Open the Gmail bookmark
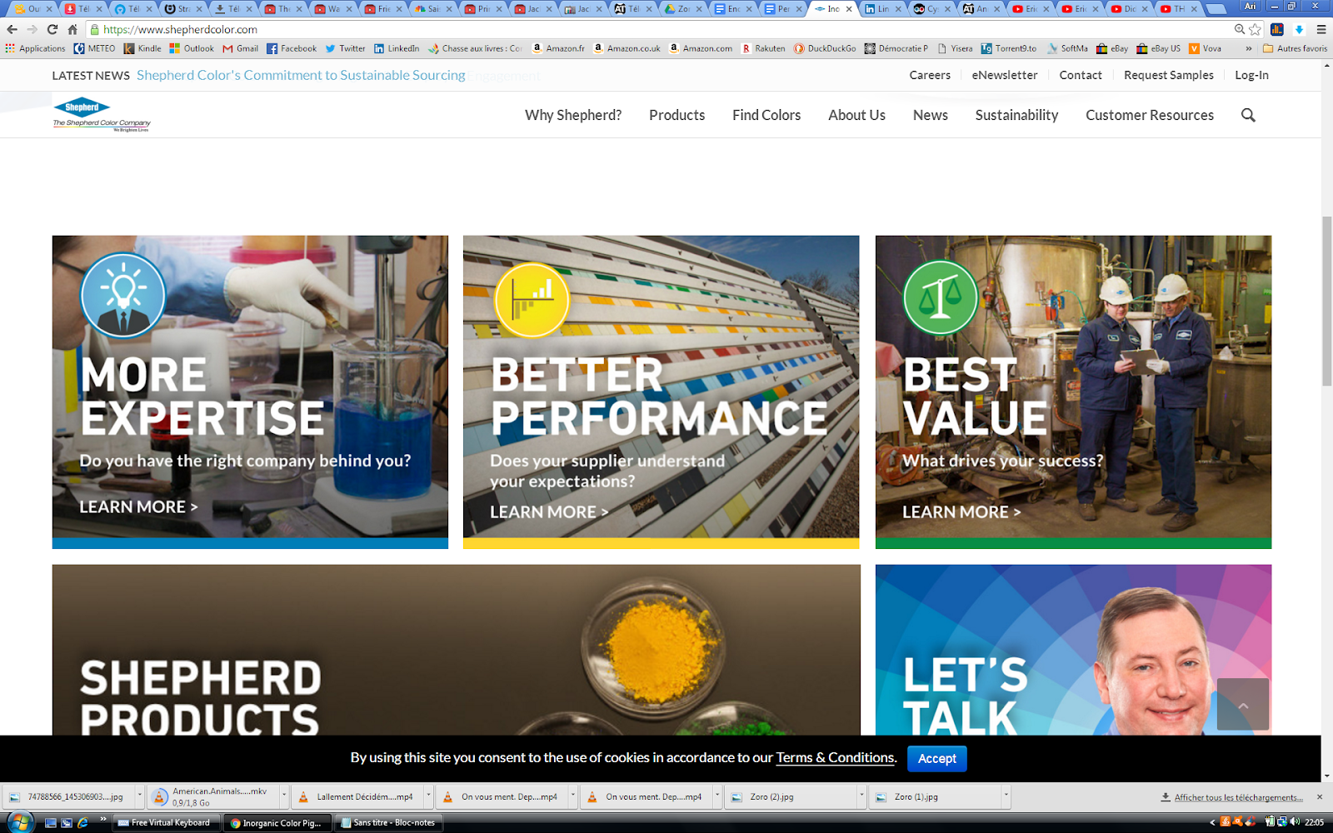The height and width of the screenshot is (833, 1333). pyautogui.click(x=240, y=48)
